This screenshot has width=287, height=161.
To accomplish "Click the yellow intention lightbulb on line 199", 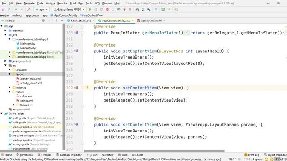I will coord(87,88).
